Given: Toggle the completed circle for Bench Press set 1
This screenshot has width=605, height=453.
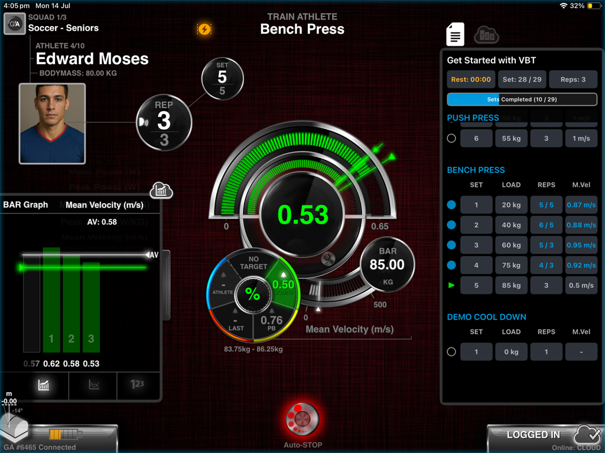Looking at the screenshot, I should pos(451,205).
